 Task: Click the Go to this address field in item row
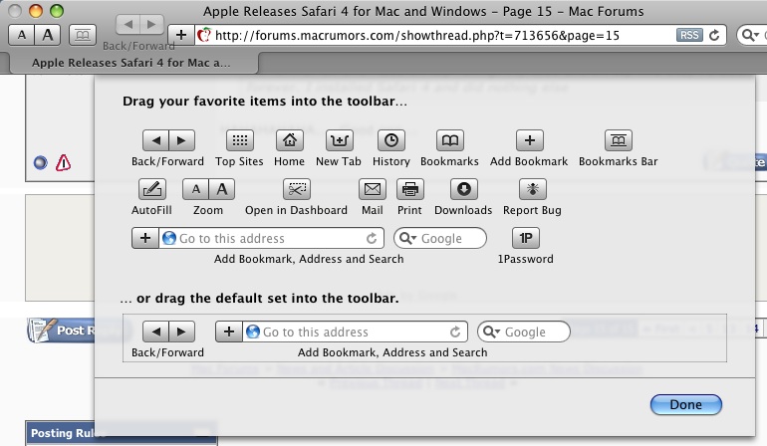pos(272,238)
